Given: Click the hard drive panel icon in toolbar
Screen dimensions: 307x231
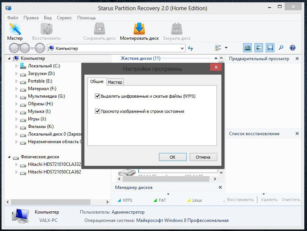Looking at the screenshot, I should 248,48.
